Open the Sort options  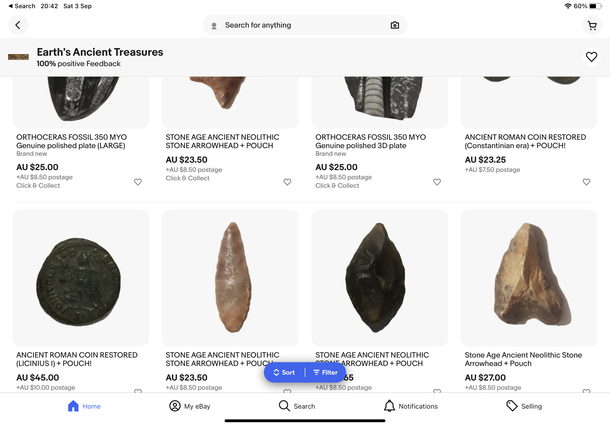coord(284,372)
